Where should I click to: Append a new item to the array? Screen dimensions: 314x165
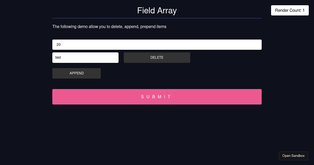76,73
